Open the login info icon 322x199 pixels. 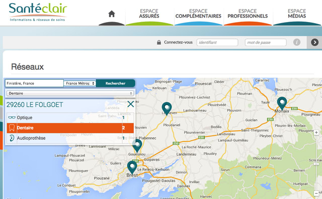pos(296,42)
